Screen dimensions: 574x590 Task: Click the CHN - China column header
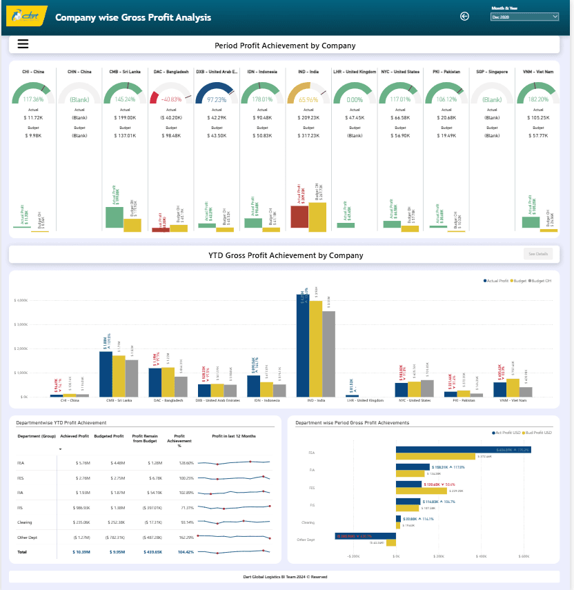(x=79, y=72)
